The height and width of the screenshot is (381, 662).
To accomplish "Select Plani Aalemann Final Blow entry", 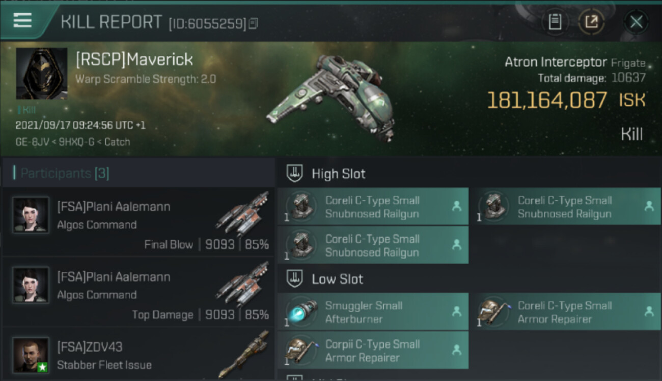I will 138,221.
